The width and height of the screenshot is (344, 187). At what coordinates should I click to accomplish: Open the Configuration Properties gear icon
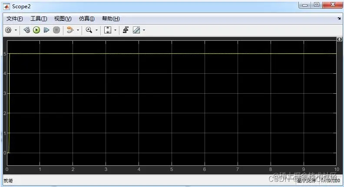(8, 30)
